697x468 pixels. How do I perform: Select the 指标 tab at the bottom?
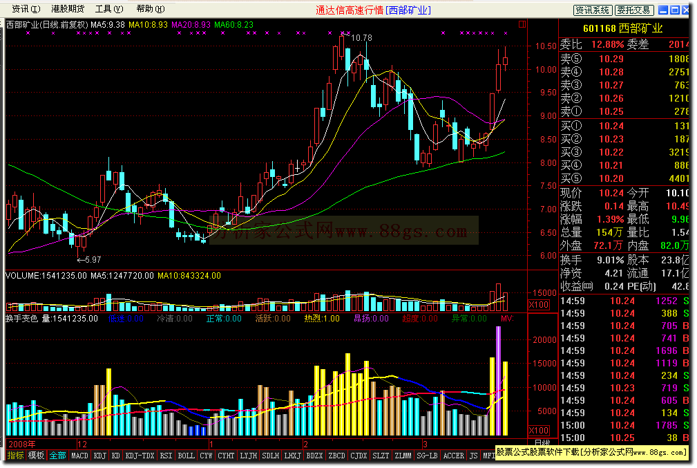15,455
